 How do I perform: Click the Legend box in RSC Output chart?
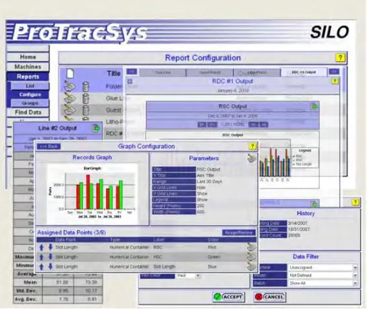[305, 158]
